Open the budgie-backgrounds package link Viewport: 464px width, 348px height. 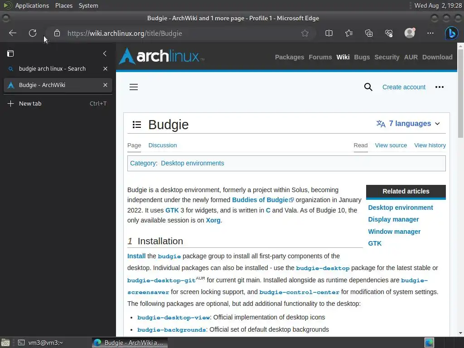point(171,330)
